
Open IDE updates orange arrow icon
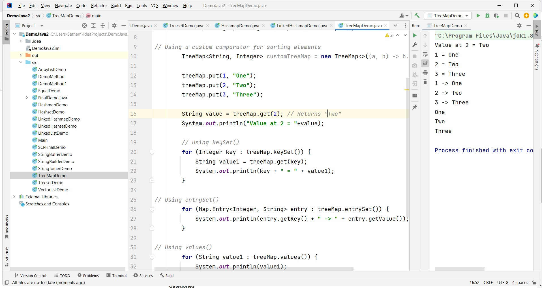pyautogui.click(x=526, y=16)
